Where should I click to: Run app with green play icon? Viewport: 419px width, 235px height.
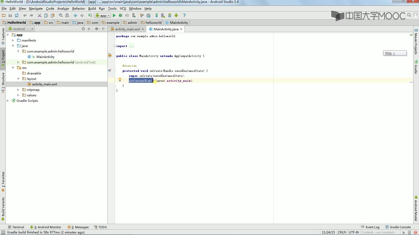tap(114, 15)
